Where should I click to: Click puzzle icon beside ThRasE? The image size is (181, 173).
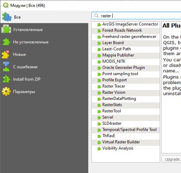pyautogui.click(x=99, y=136)
